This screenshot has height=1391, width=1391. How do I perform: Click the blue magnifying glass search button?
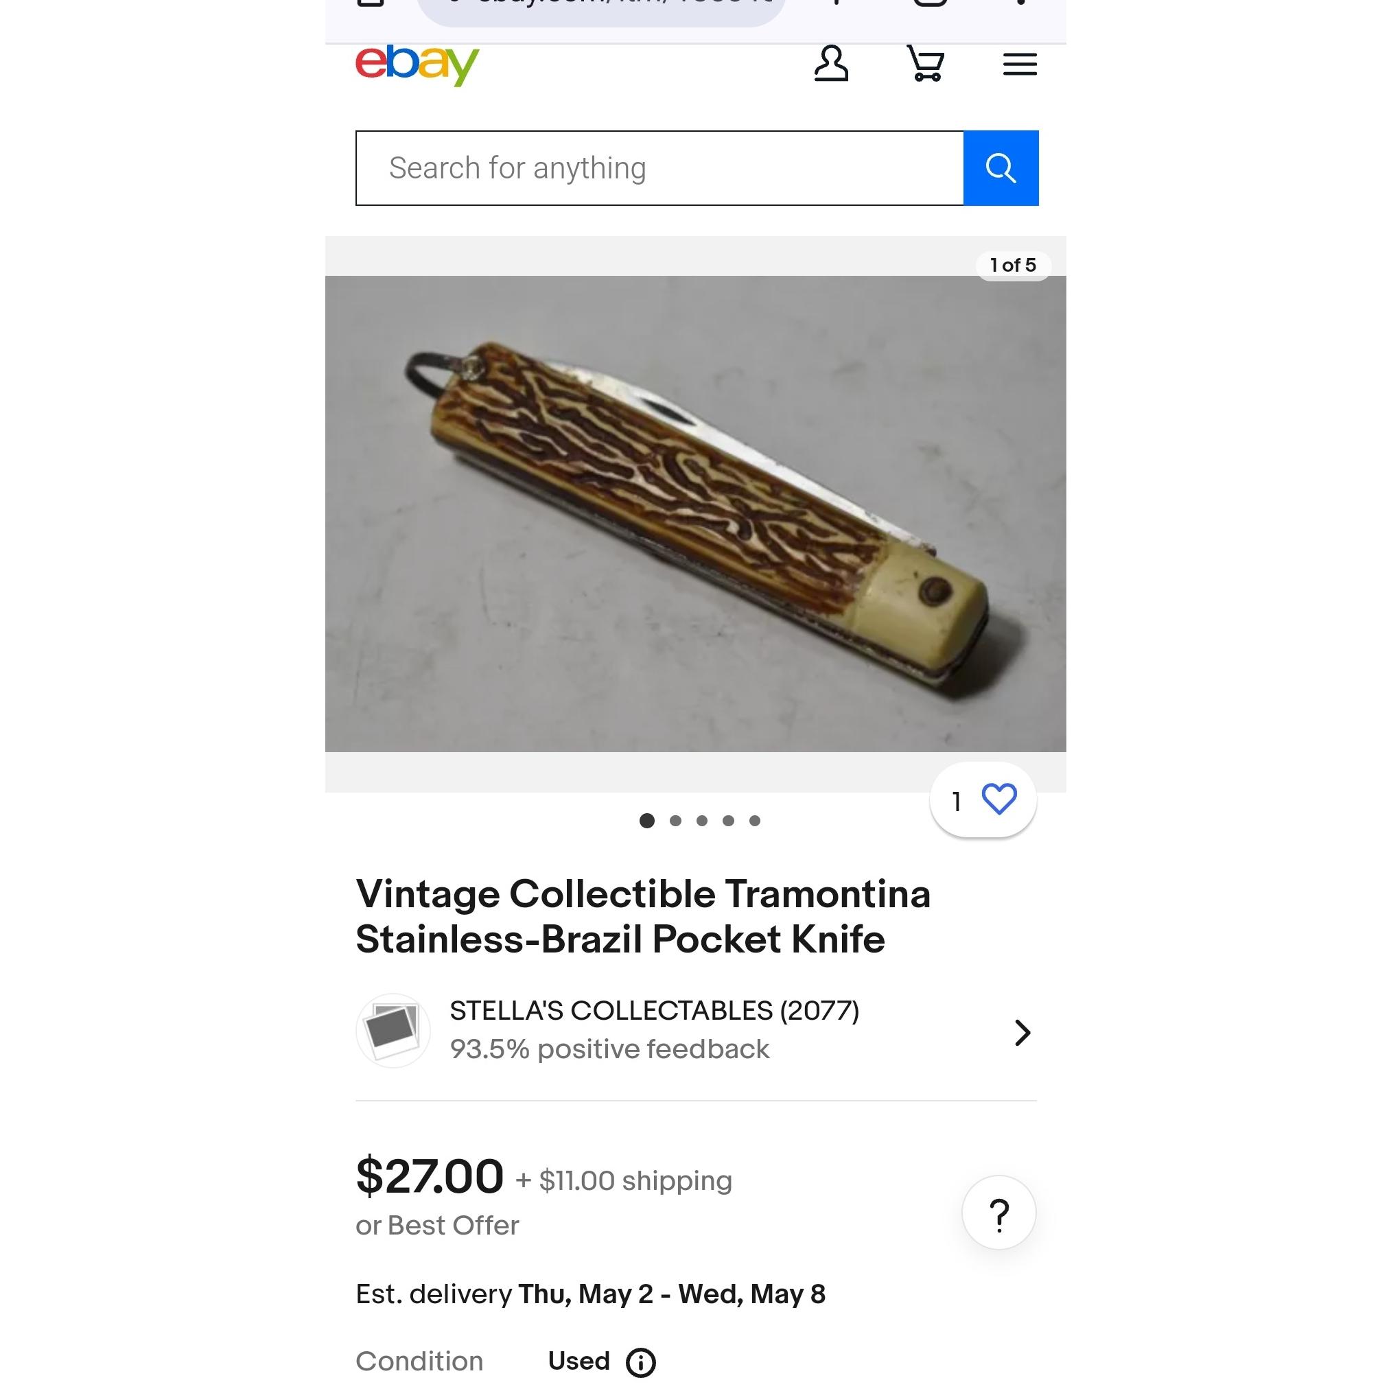pos(1000,169)
